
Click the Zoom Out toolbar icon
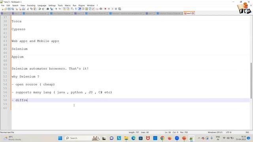tap(60, 9)
